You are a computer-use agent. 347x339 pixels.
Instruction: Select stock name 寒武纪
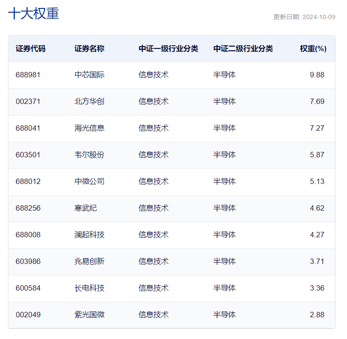point(86,208)
